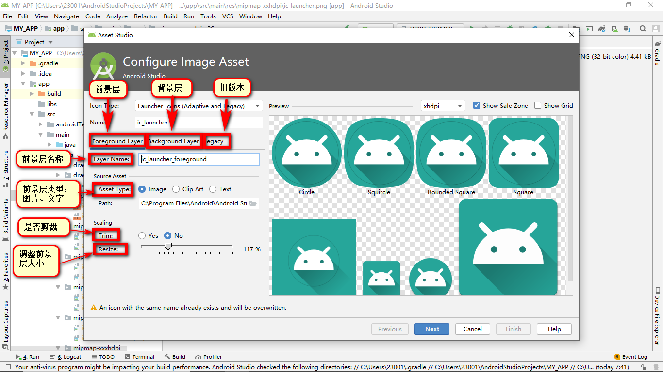Click the Rounded Square icon preview
The height and width of the screenshot is (372, 663).
coord(451,153)
